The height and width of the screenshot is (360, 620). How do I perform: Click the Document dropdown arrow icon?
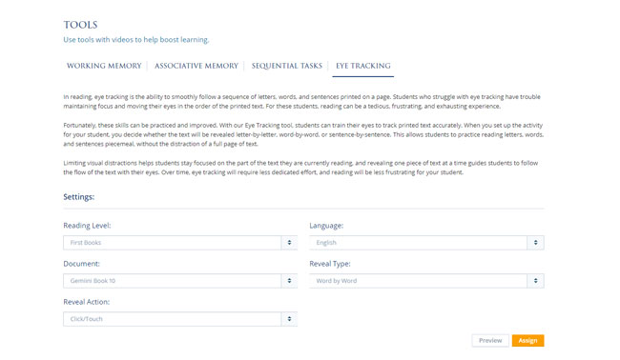tap(289, 281)
